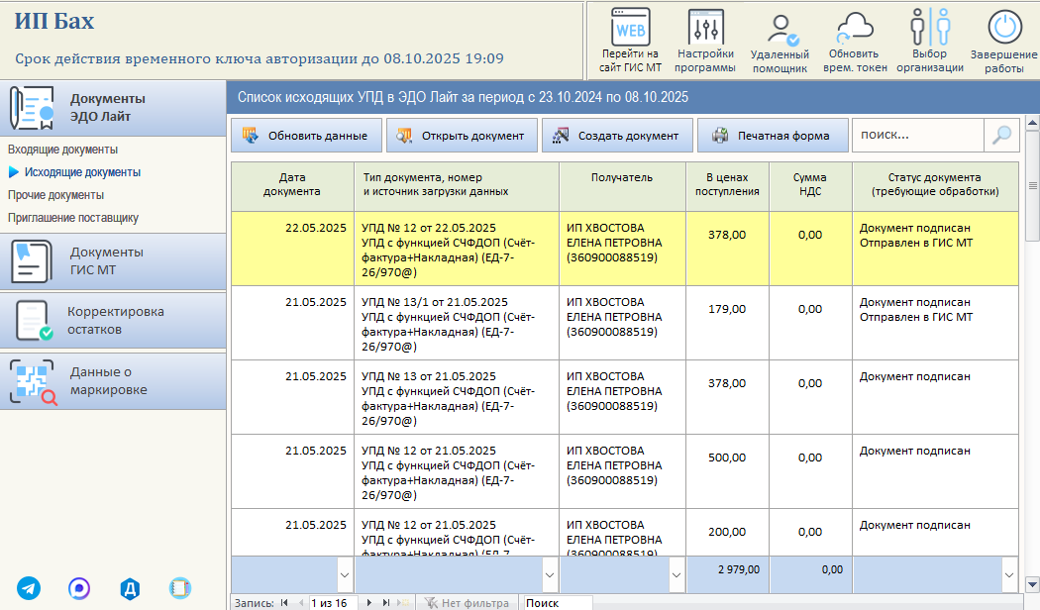1040x610 pixels.
Task: Open Входящие документы list
Action: pyautogui.click(x=63, y=150)
